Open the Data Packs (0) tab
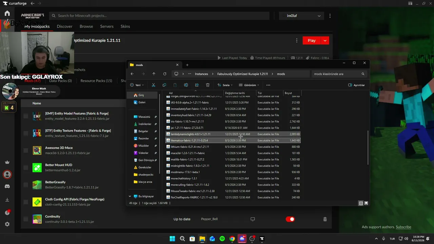 60,81
